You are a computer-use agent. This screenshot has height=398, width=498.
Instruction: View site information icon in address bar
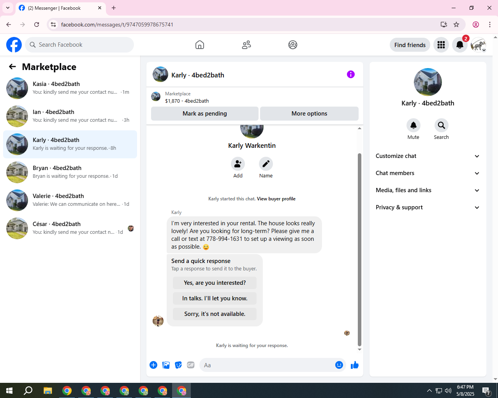pyautogui.click(x=54, y=25)
